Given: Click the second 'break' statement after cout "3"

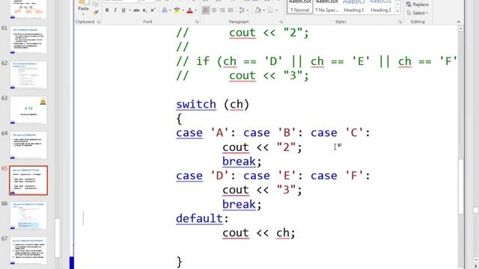Looking at the screenshot, I should tap(239, 205).
